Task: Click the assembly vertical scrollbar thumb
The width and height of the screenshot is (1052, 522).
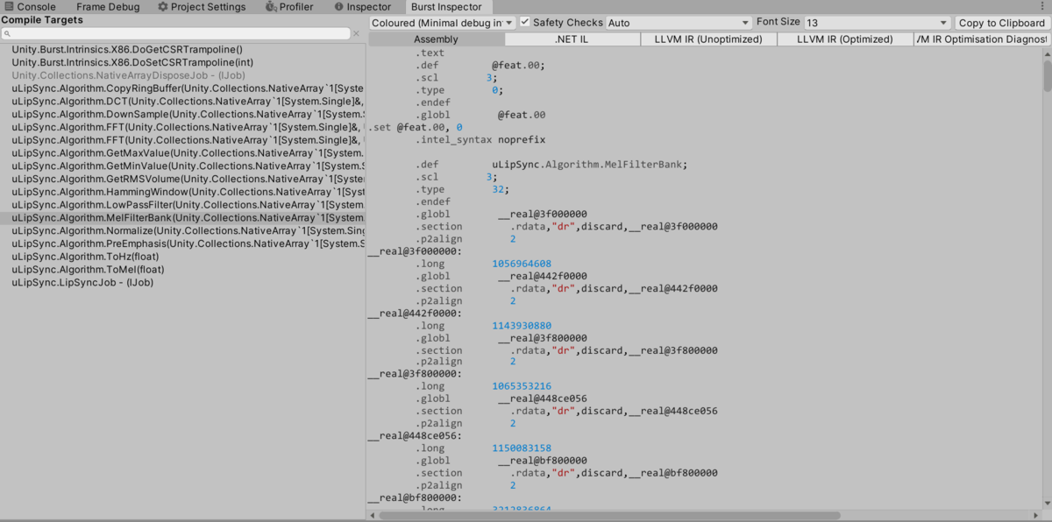Action: (x=1048, y=76)
